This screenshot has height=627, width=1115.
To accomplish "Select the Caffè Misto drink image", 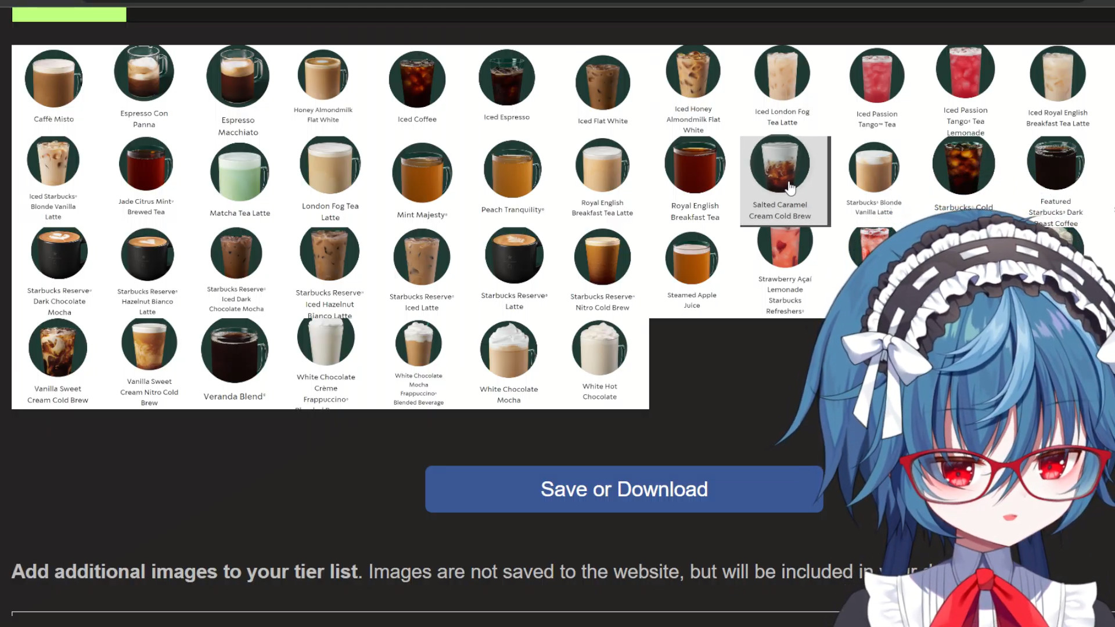I will [x=53, y=79].
